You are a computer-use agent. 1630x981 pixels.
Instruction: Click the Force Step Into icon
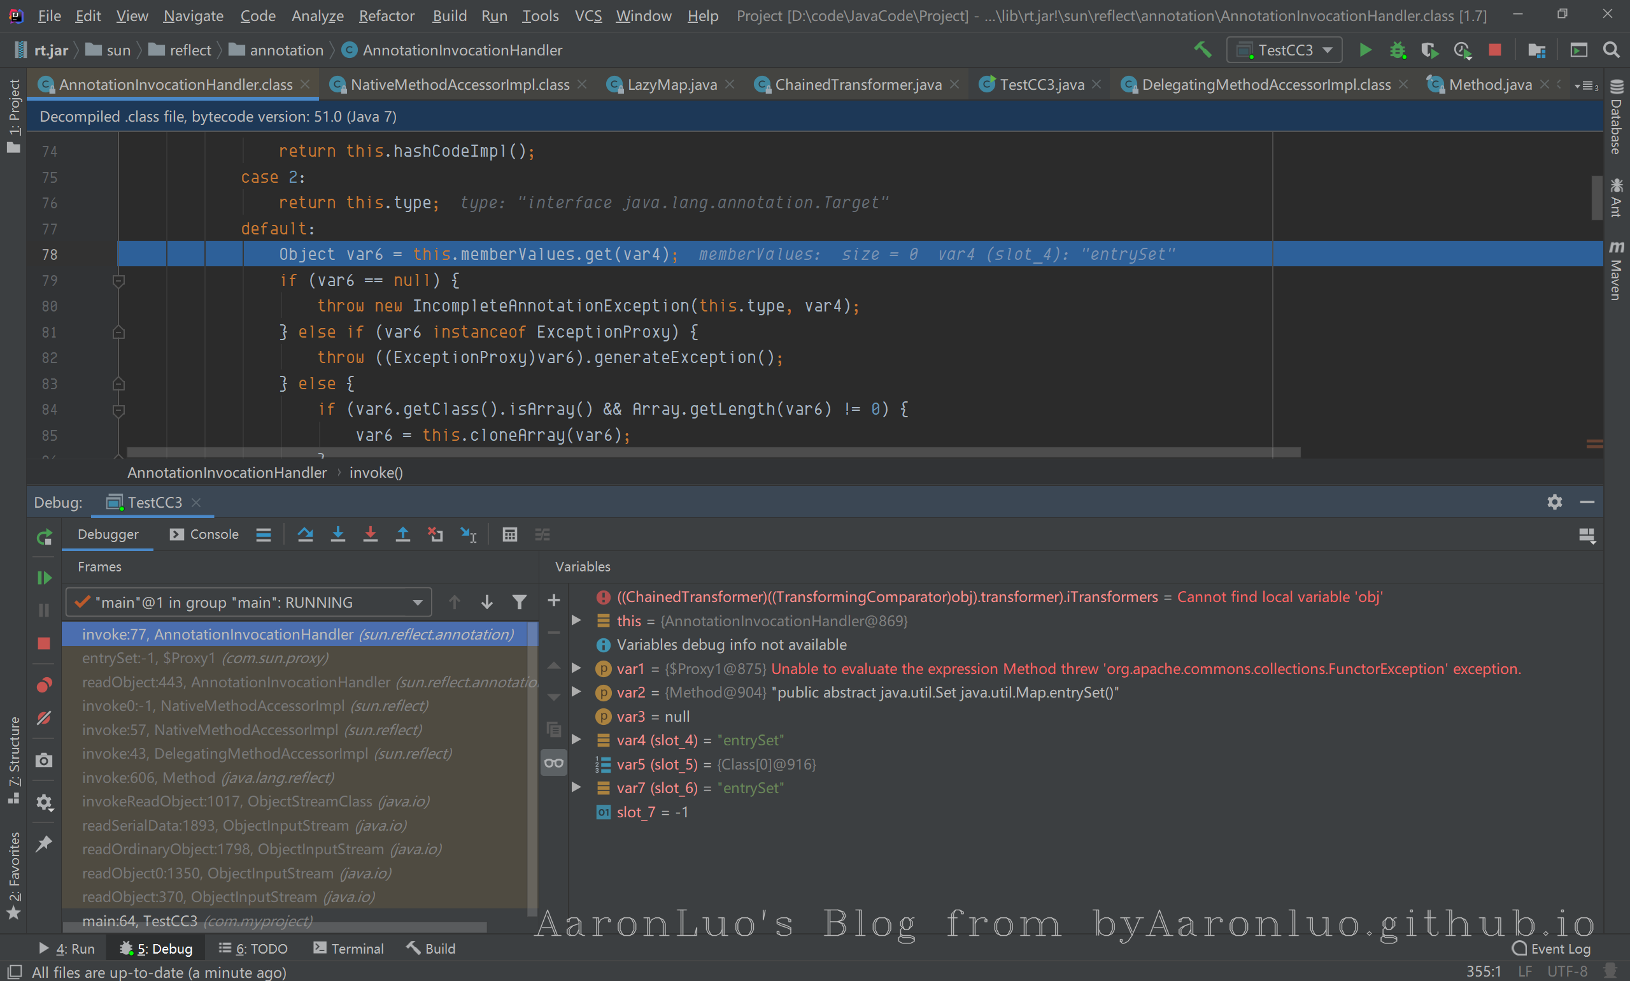click(370, 535)
